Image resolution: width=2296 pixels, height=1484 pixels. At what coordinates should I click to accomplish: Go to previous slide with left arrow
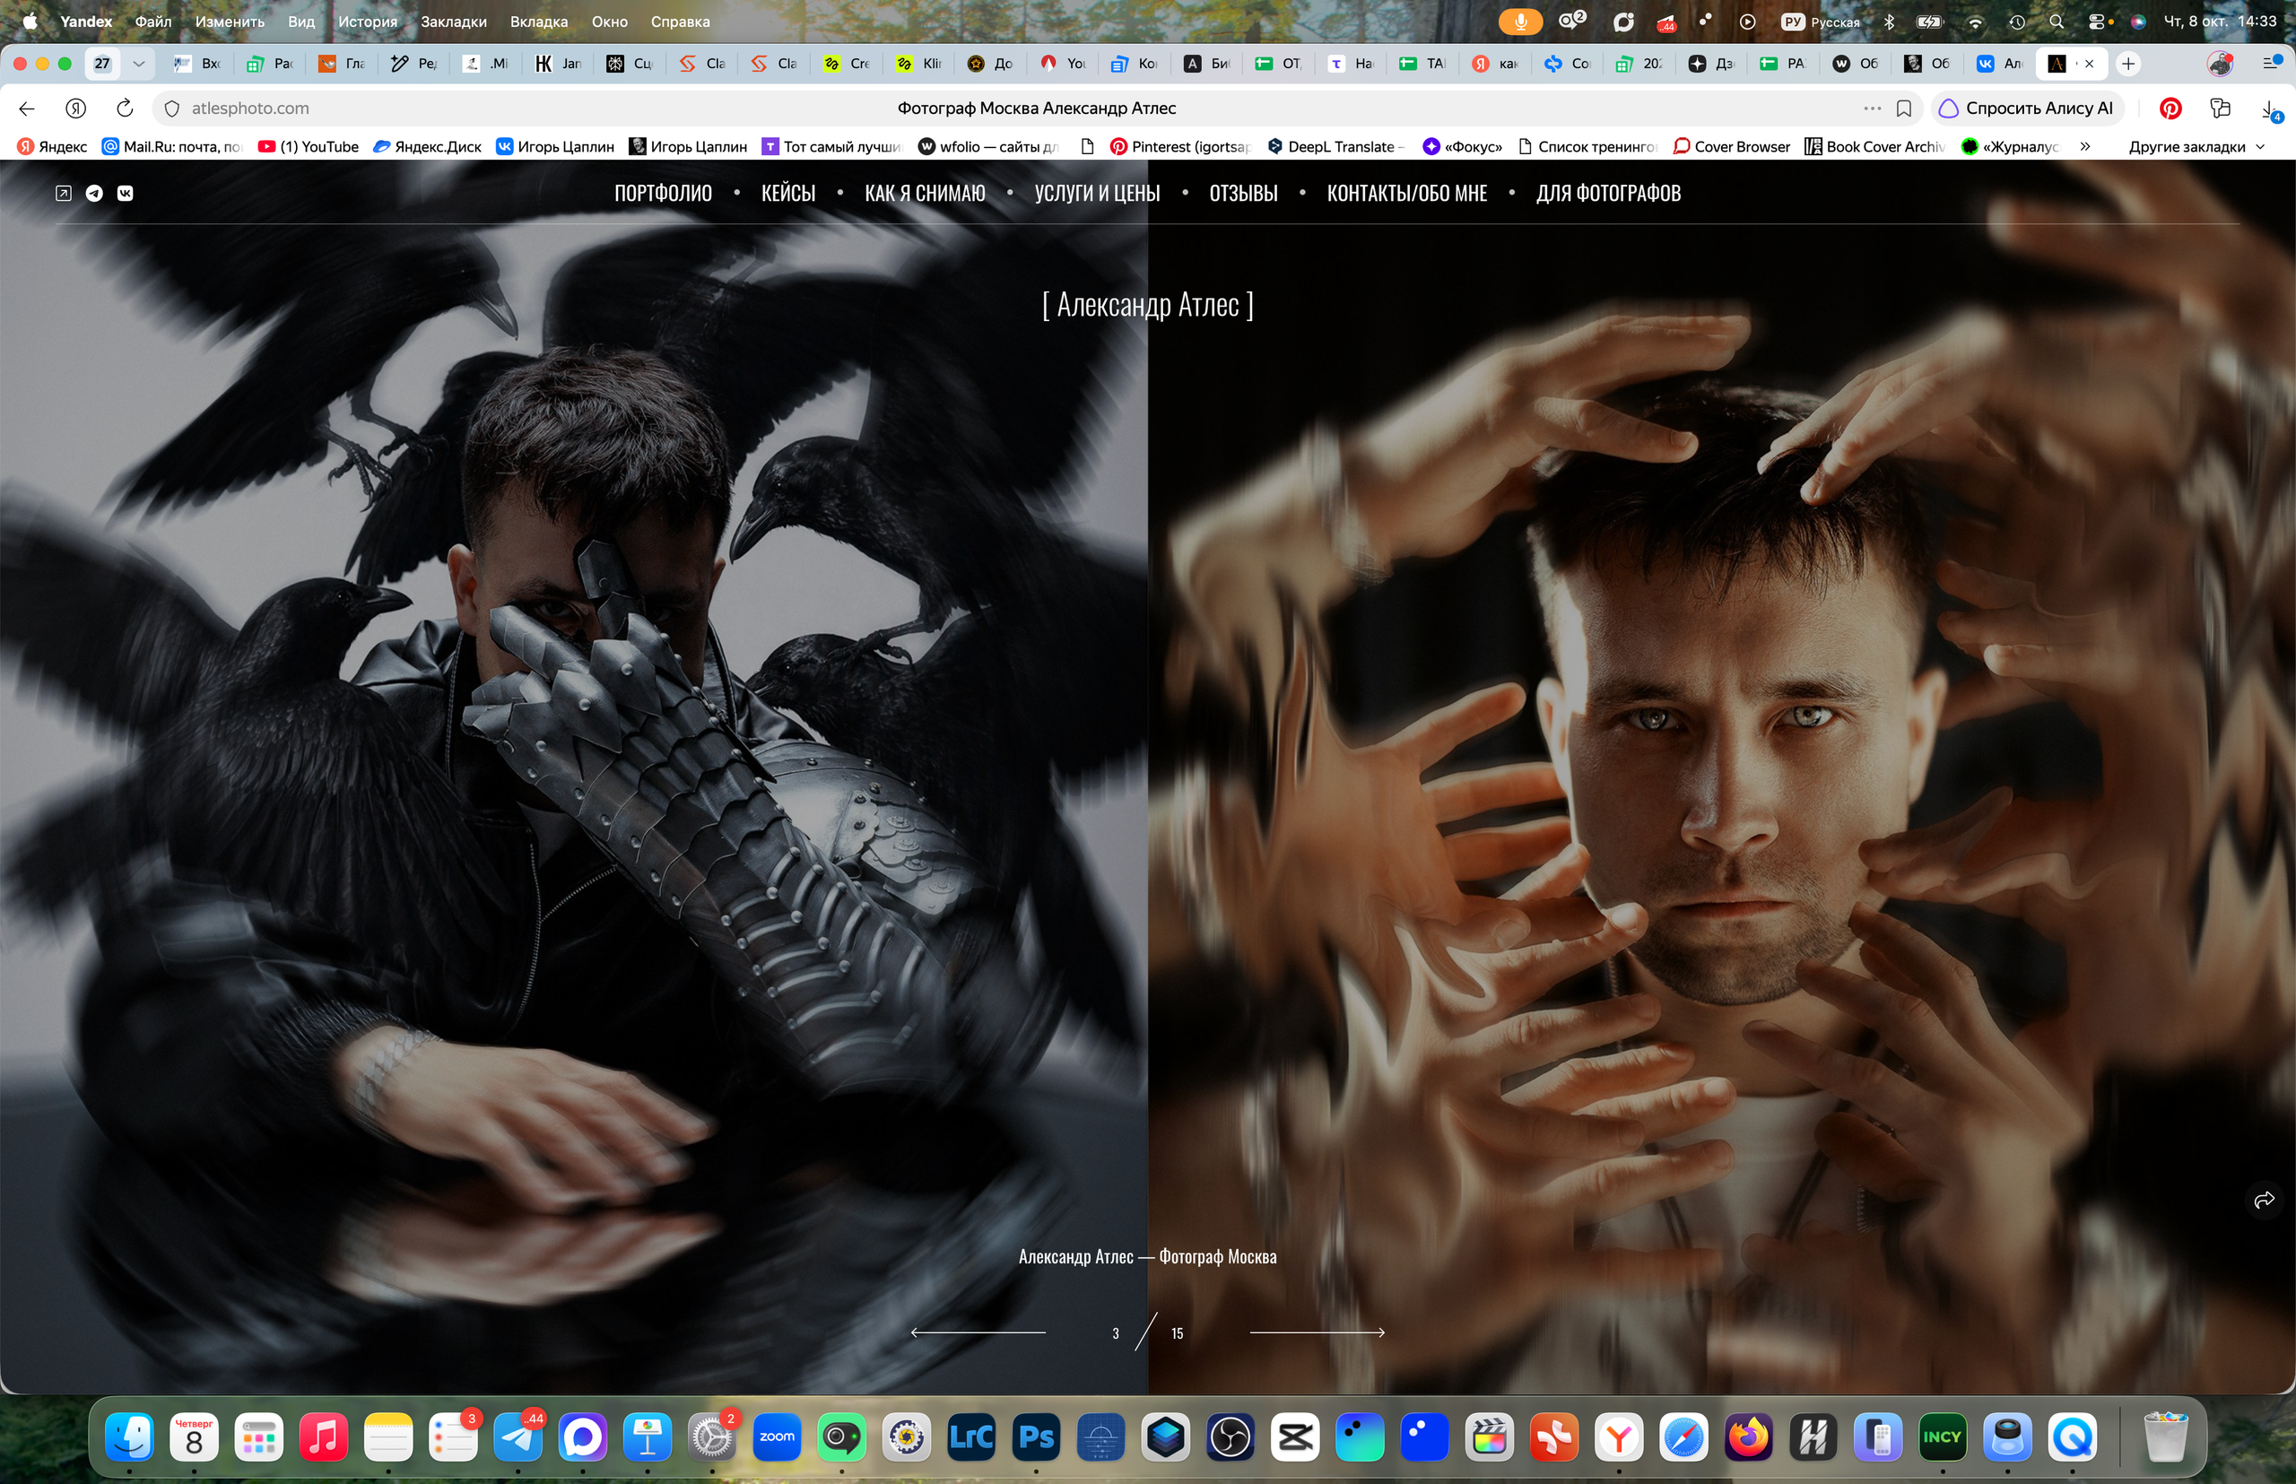pyautogui.click(x=978, y=1332)
